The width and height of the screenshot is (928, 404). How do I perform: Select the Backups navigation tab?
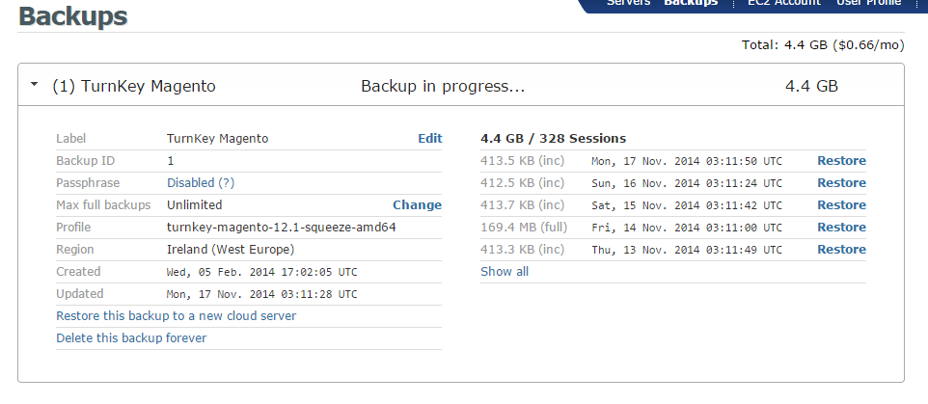tap(691, 3)
